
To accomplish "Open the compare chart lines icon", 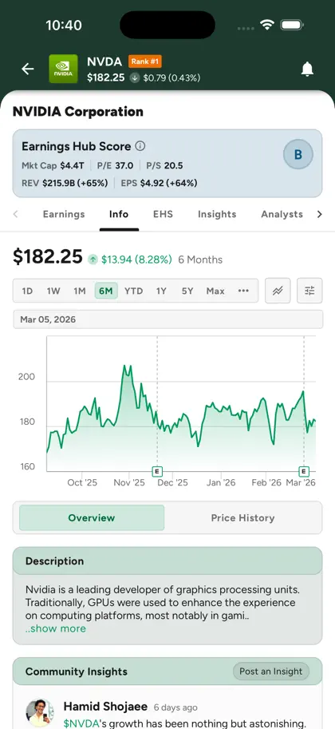I will coord(278,291).
